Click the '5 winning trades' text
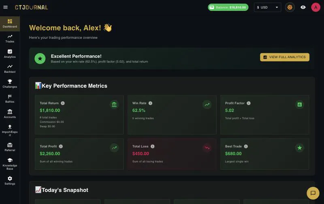Screen dimensions: 324x204 pos(143,118)
